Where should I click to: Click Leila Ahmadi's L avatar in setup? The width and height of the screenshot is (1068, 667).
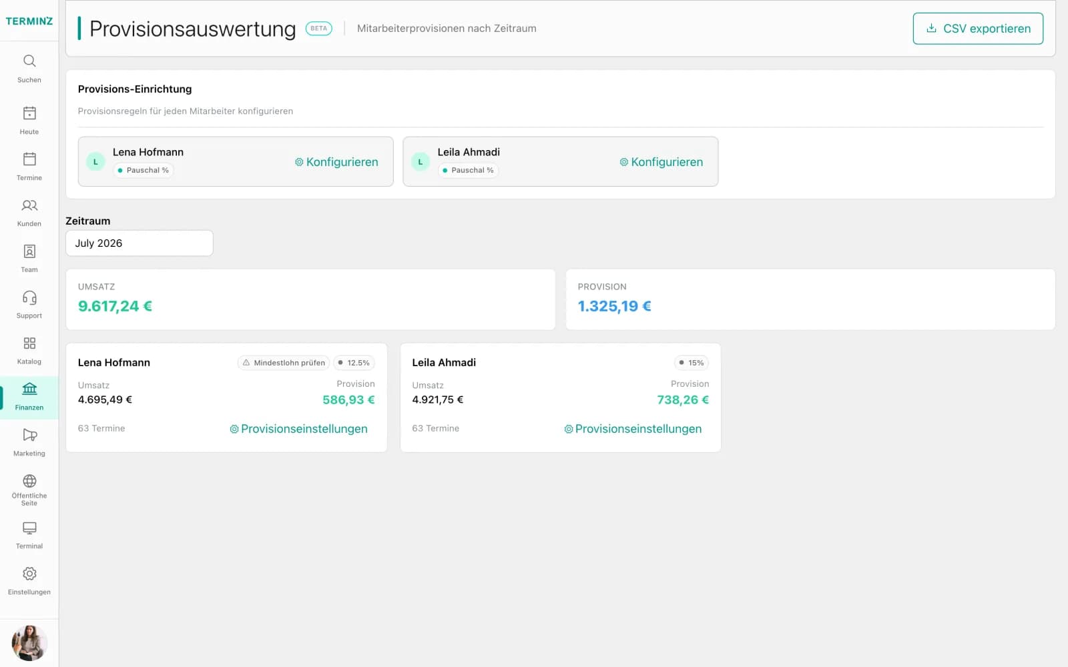pyautogui.click(x=421, y=162)
